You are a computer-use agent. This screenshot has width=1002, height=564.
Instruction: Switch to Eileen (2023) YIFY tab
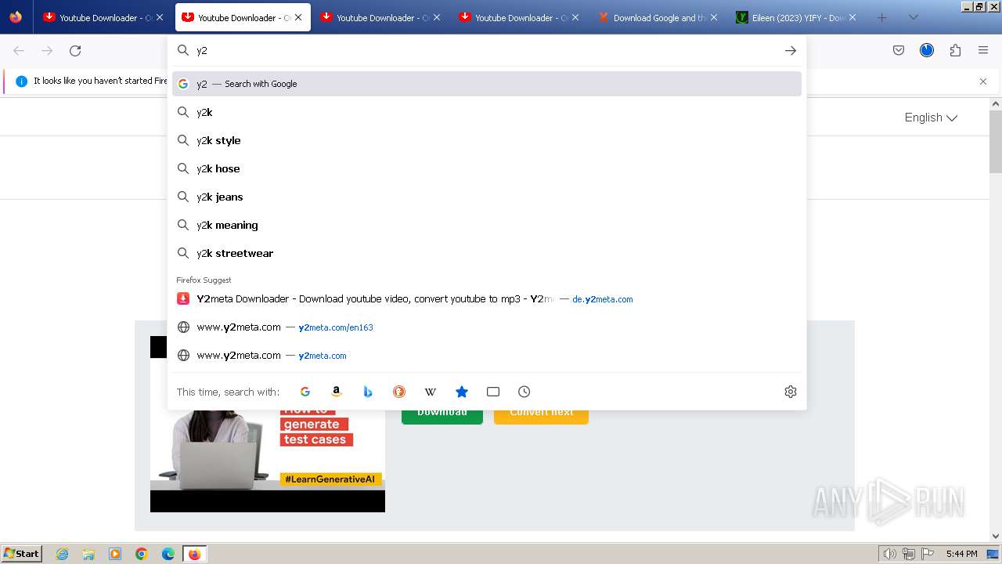pos(795,17)
